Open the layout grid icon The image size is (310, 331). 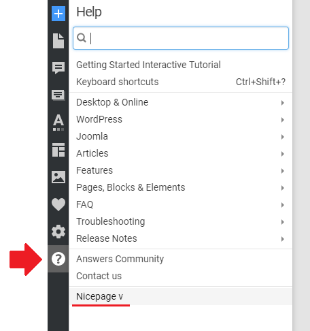(x=58, y=150)
